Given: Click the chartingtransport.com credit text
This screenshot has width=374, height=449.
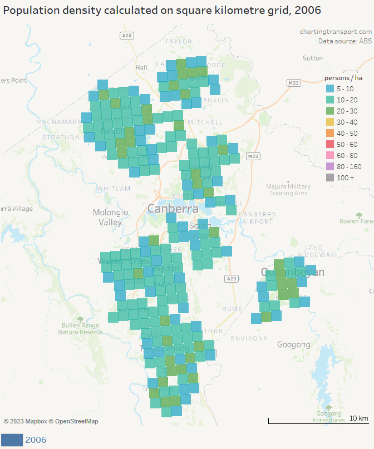Looking at the screenshot, I should 336,32.
